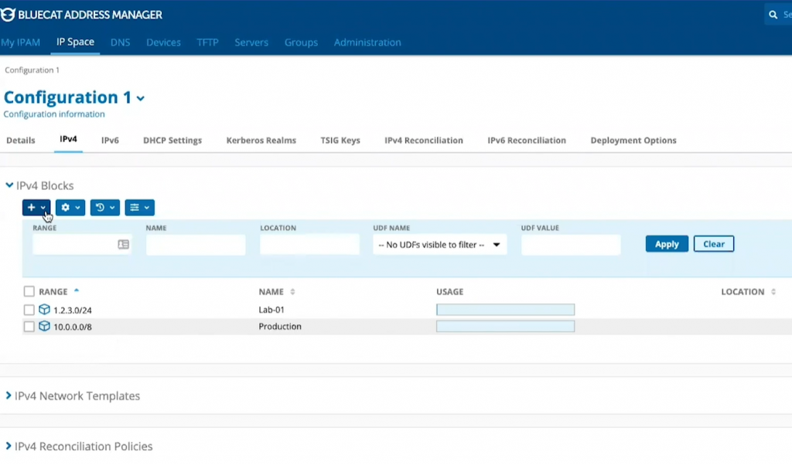Click the Apply filter button
This screenshot has height=464, width=792.
(x=666, y=243)
